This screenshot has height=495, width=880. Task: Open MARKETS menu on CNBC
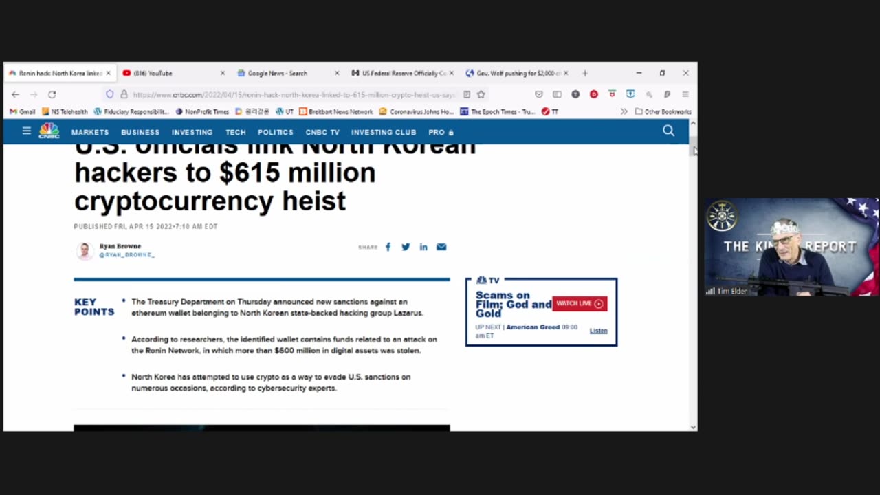coord(90,132)
